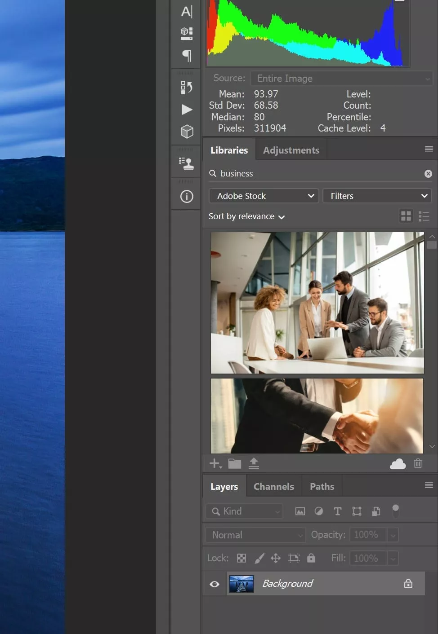The width and height of the screenshot is (438, 634).
Task: Switch Libraries to list view
Action: coord(424,216)
